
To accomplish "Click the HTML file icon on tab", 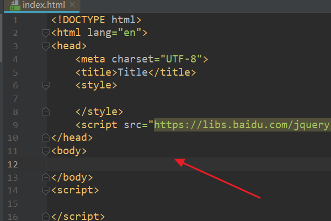I will pos(15,6).
